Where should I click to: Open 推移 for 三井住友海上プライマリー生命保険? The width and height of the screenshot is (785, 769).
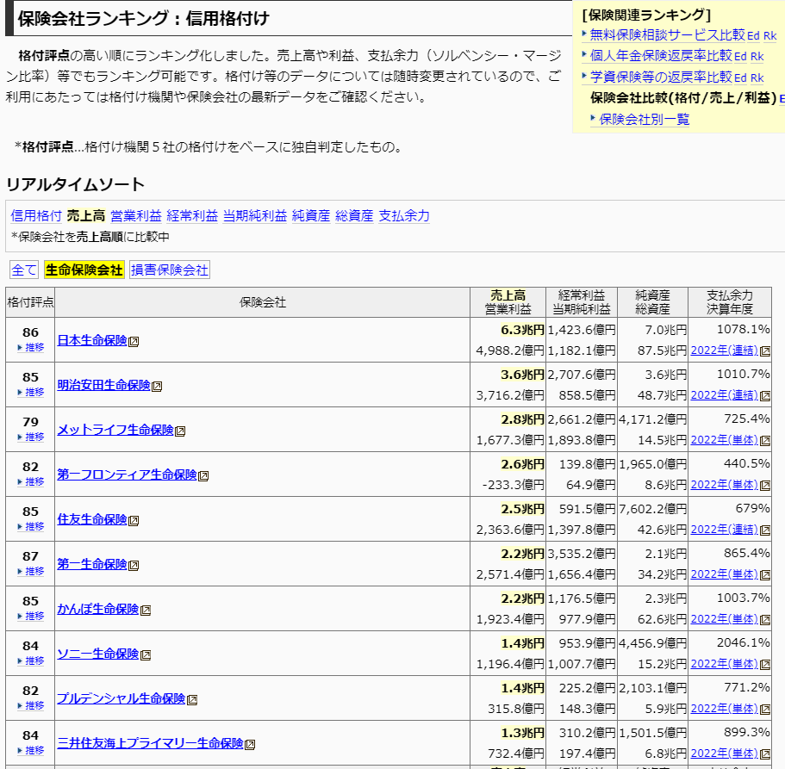click(30, 751)
